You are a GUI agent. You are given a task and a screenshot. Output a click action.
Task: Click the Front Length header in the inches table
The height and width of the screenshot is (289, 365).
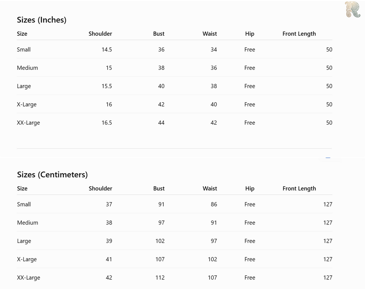[x=299, y=34]
